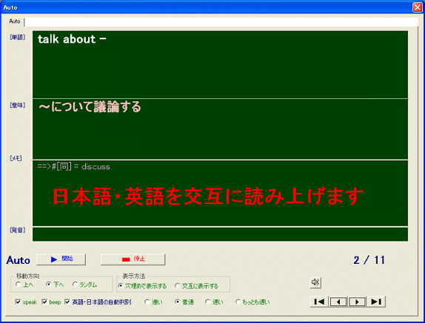Select the Auto tab
425x323 pixels.
coord(15,21)
